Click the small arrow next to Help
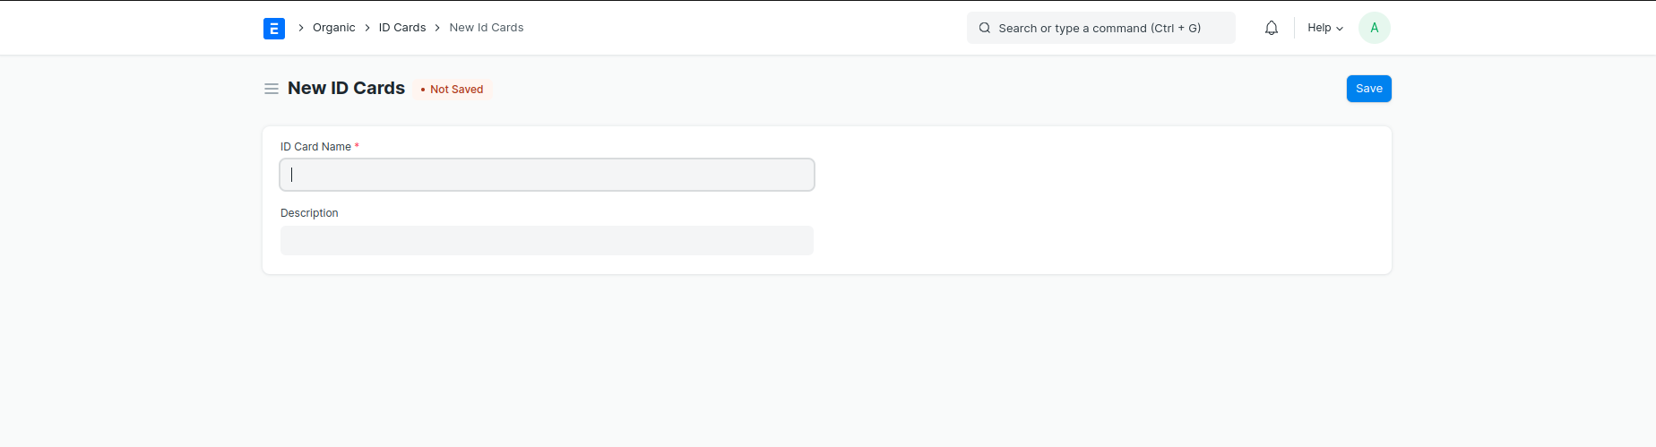Screen dimensions: 1656x447 pos(1340,29)
